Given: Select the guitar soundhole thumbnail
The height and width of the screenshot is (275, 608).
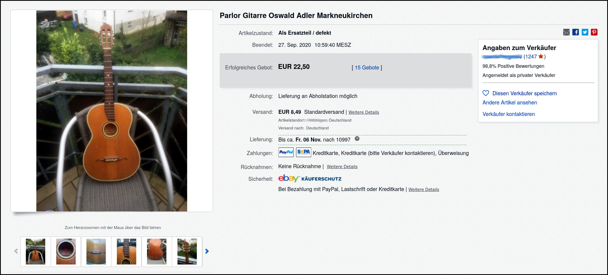Looking at the screenshot, I should (66, 252).
